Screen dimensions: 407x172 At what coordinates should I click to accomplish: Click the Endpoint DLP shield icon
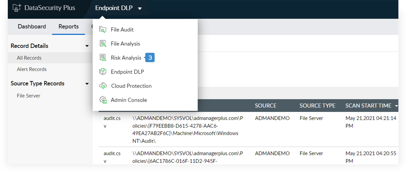coord(103,72)
